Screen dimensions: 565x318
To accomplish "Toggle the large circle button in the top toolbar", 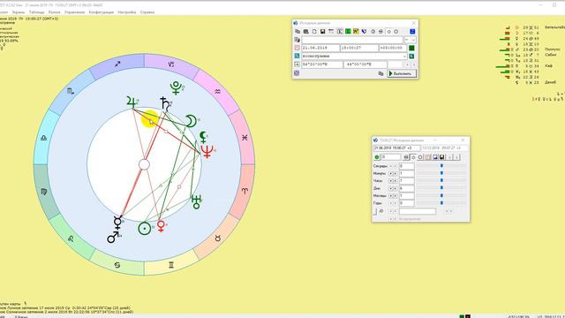I will click(x=396, y=32).
